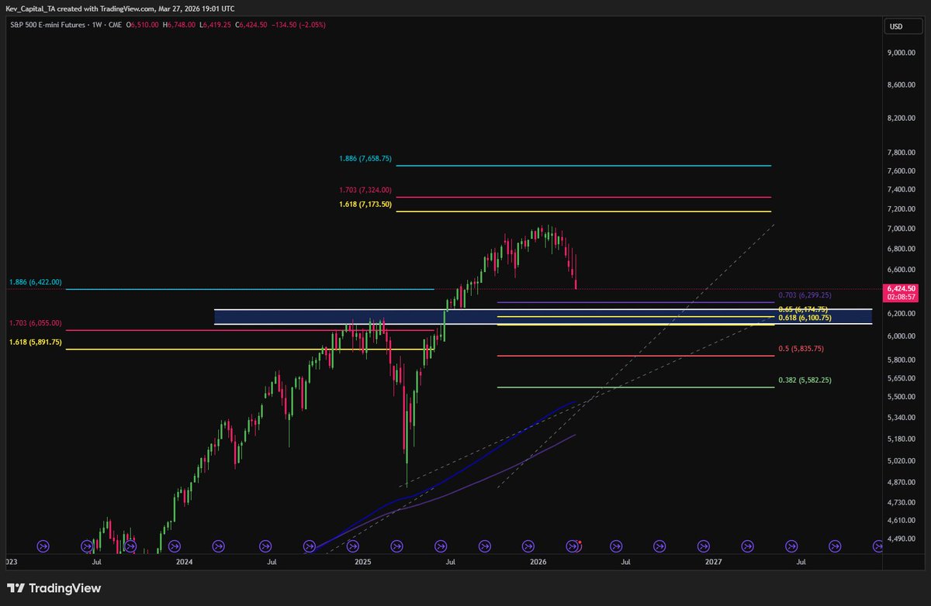Click the 4,870.00 price axis label
The width and height of the screenshot is (931, 606).
pos(900,482)
